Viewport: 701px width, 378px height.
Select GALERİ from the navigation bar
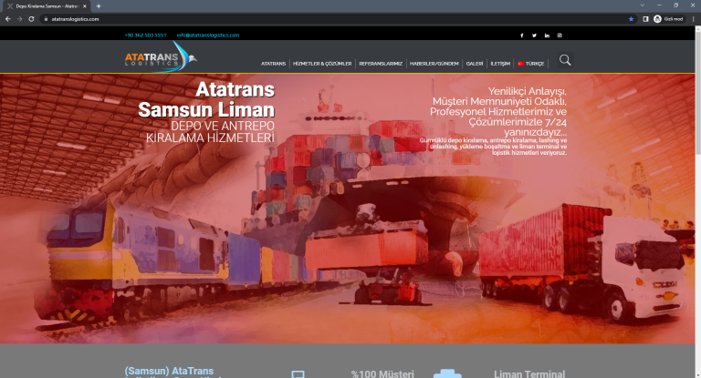click(x=475, y=64)
